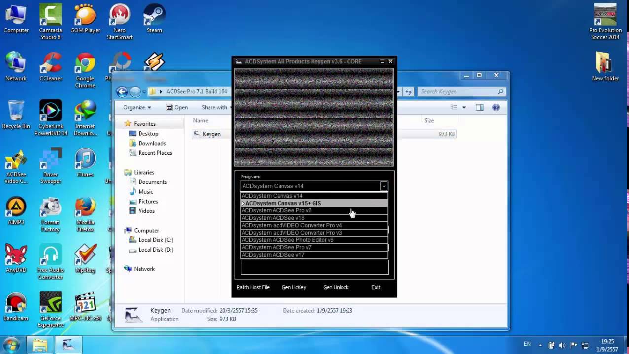Switch to Keygen app in taskbar
The height and width of the screenshot is (354, 629).
pyautogui.click(x=68, y=345)
